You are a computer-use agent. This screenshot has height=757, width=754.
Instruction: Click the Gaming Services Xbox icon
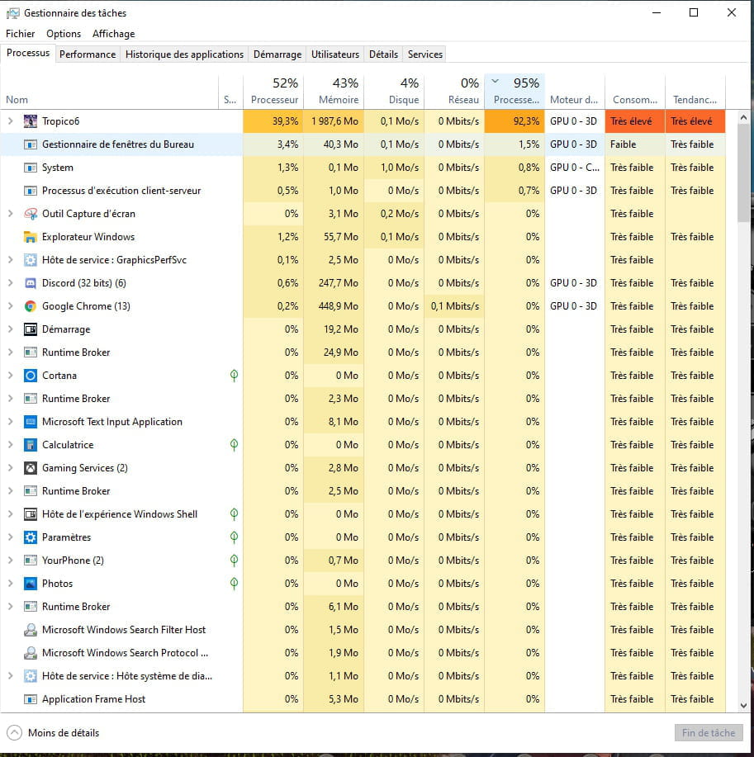tap(31, 468)
